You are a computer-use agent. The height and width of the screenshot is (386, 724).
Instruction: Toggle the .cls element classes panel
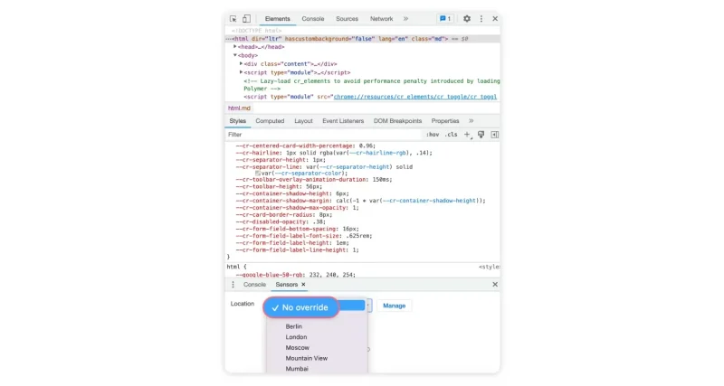pos(451,135)
